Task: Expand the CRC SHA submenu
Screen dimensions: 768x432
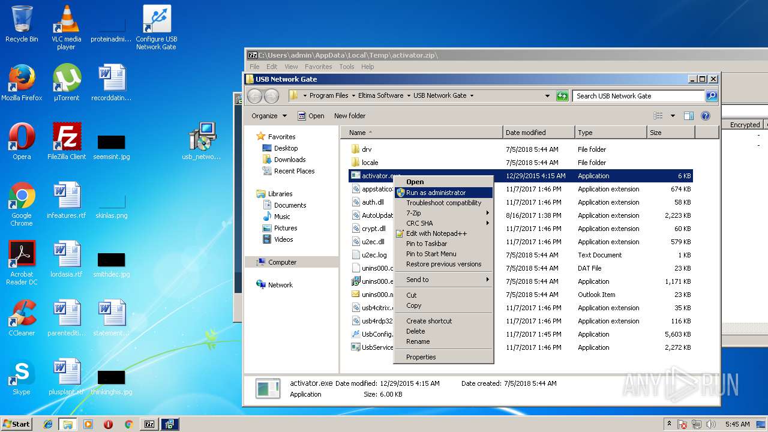Action: tap(443, 223)
